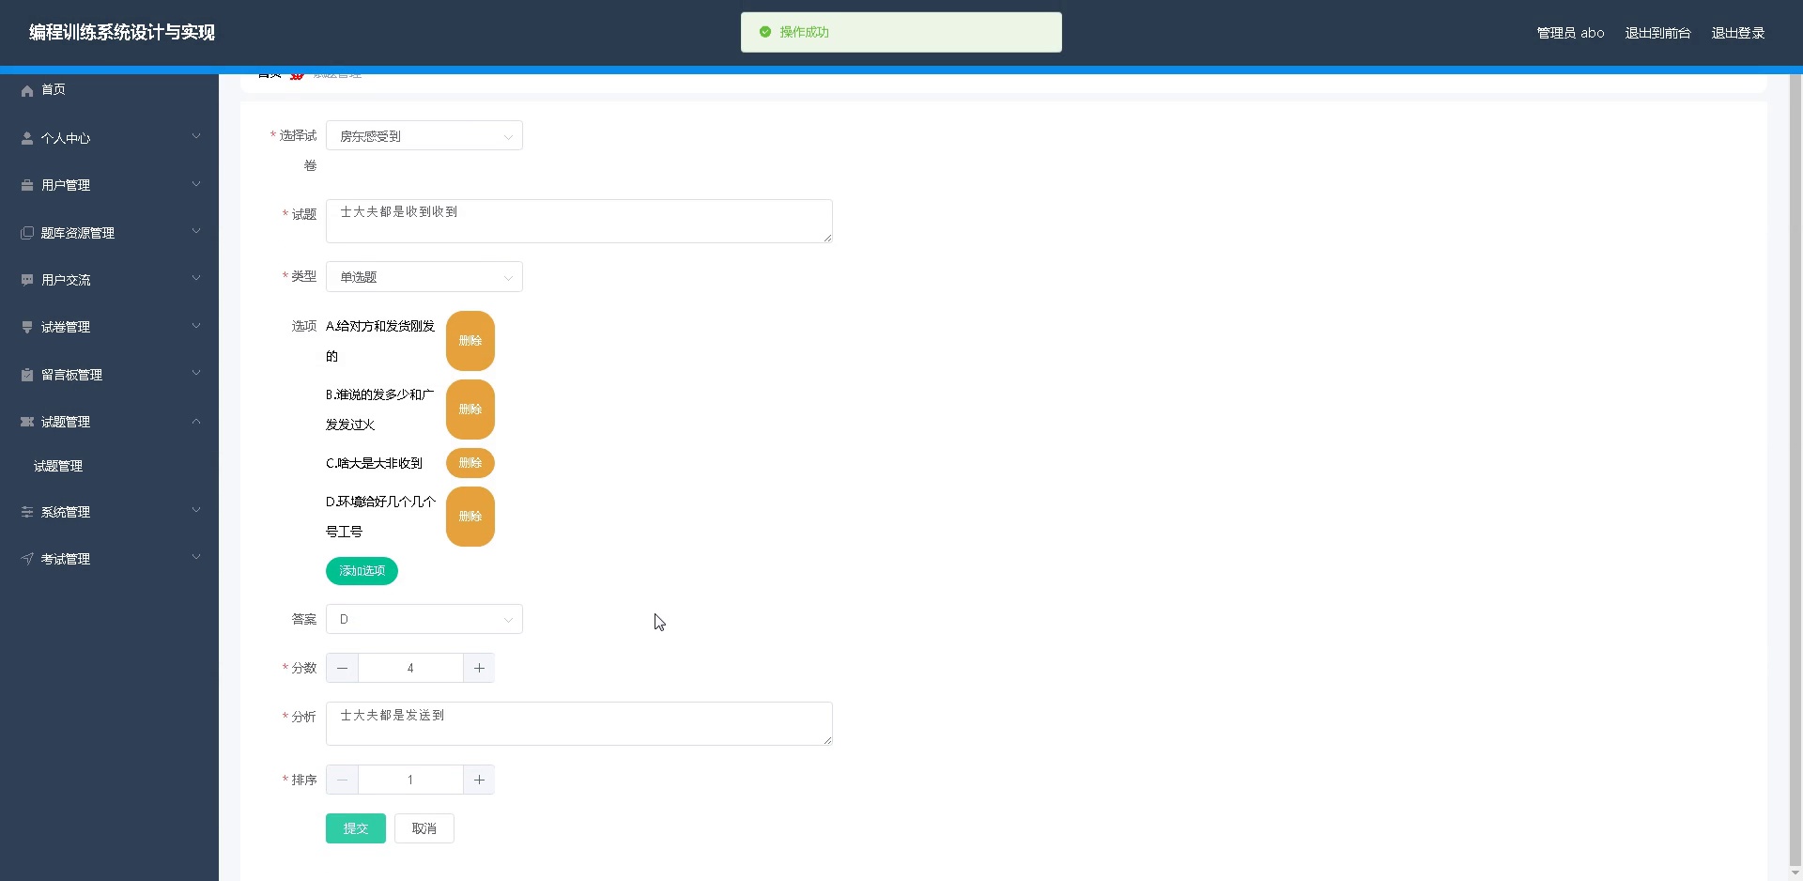Expand 系统管理 sidebar menu
Viewport: 1803px width, 881px height.
point(109,512)
